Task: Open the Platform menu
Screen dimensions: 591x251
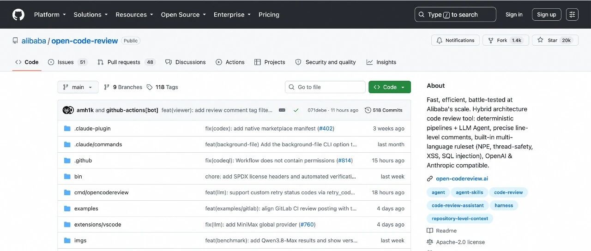Action: click(x=50, y=14)
